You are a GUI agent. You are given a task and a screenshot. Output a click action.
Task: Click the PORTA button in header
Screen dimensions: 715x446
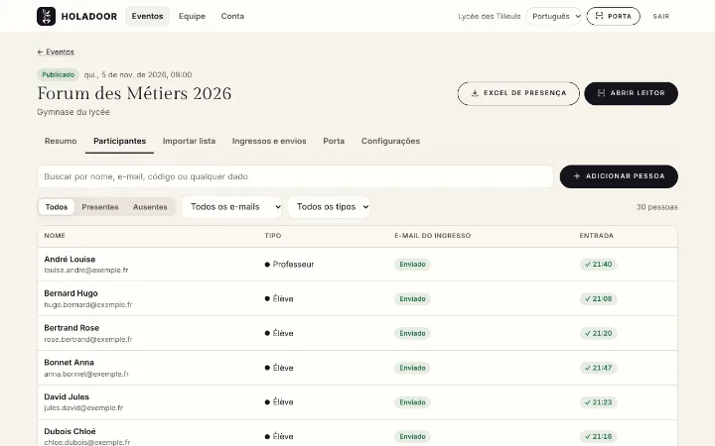point(614,17)
